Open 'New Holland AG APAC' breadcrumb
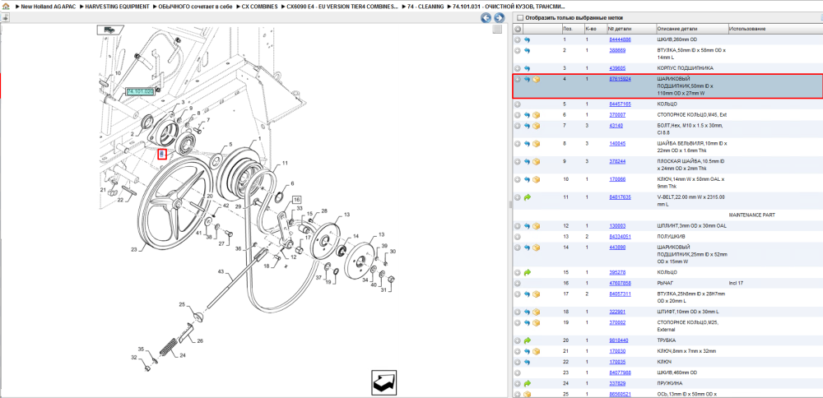823x398 pixels. [x=50, y=7]
